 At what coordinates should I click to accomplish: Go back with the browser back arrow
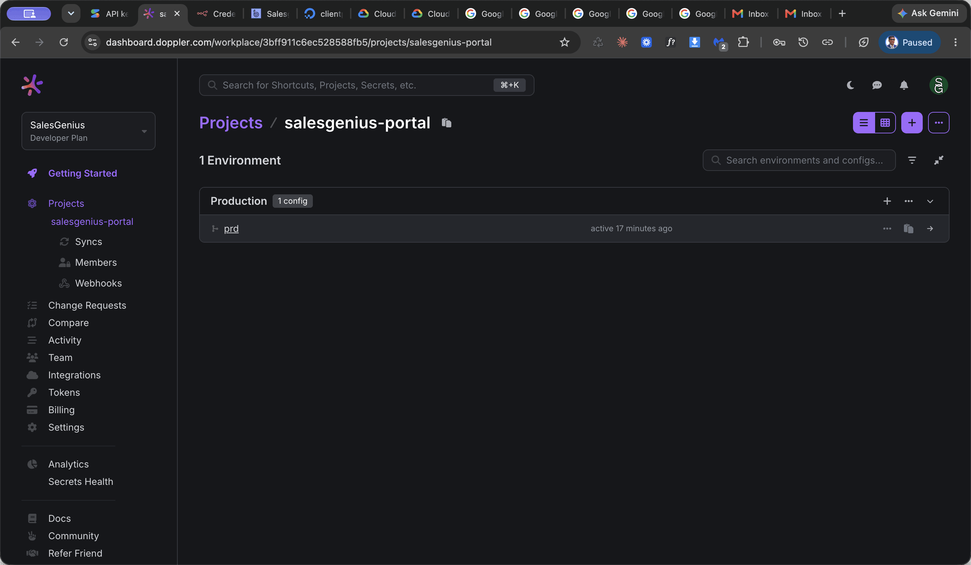pos(15,42)
